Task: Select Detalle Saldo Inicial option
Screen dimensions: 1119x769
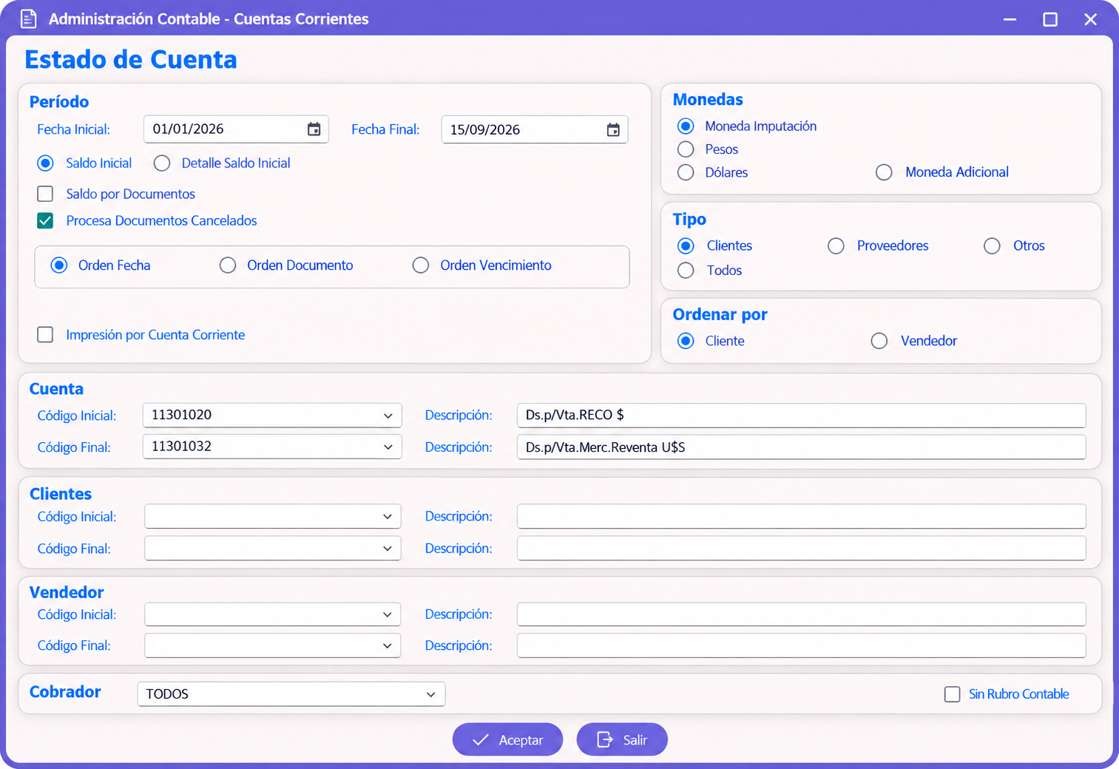Action: click(162, 163)
